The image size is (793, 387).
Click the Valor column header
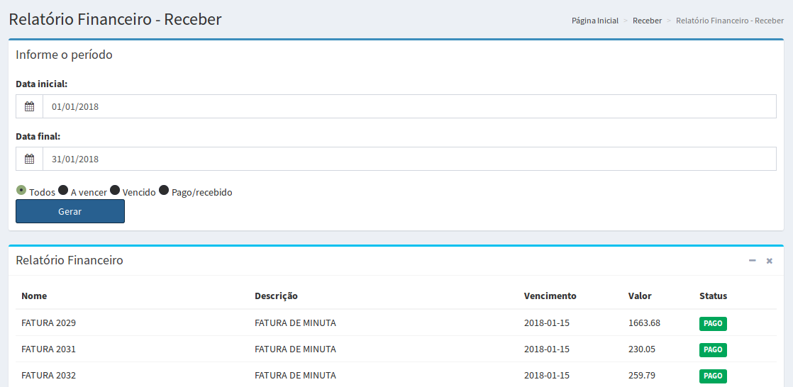coord(639,296)
